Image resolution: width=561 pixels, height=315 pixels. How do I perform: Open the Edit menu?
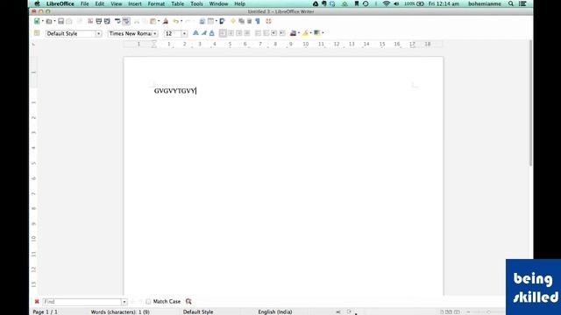tap(99, 3)
